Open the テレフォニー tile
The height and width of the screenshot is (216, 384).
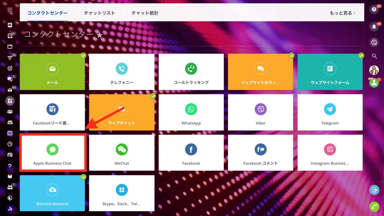point(122,72)
